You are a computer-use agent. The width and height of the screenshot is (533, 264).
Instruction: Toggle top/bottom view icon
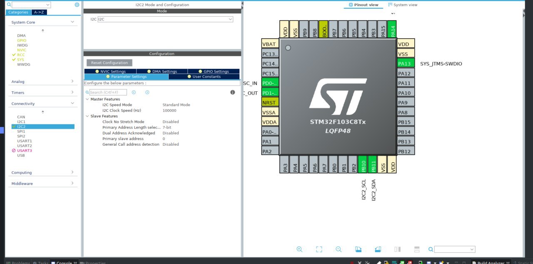click(x=417, y=249)
